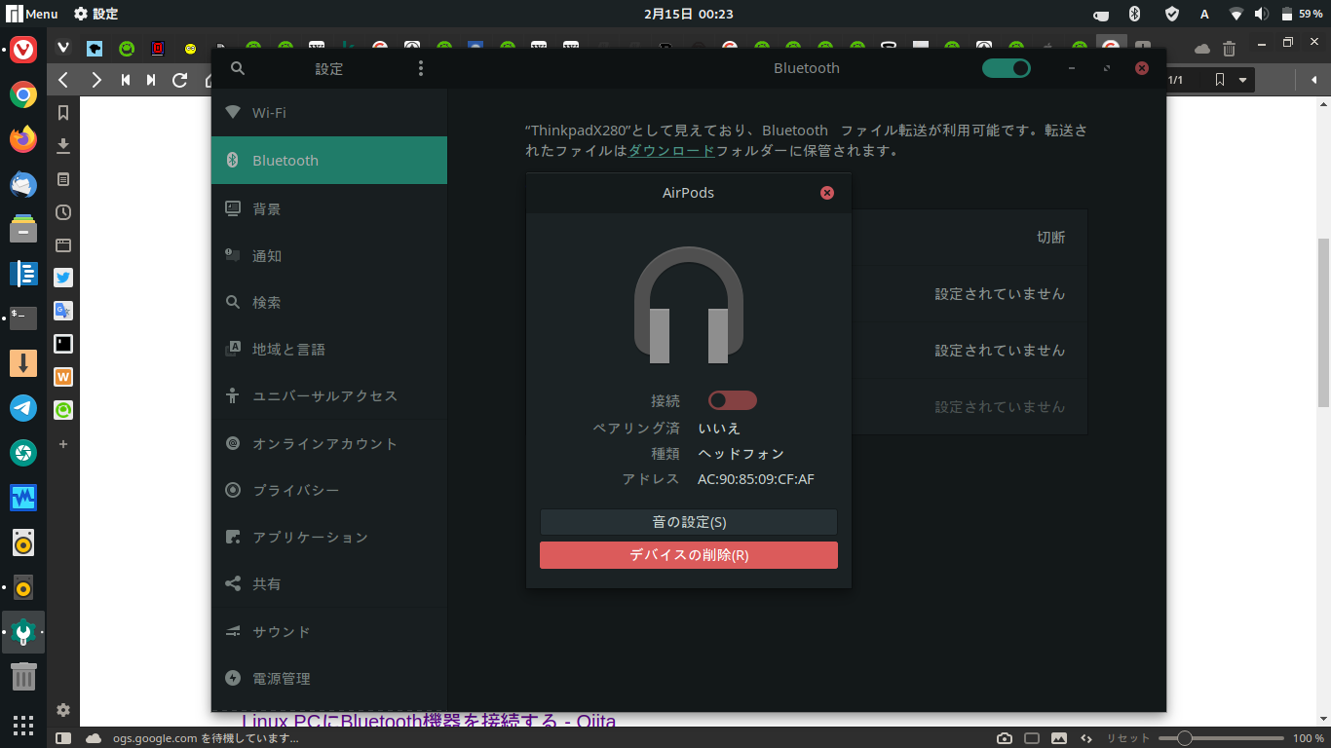Capture page with camera icon
The height and width of the screenshot is (748, 1331).
tap(1005, 738)
